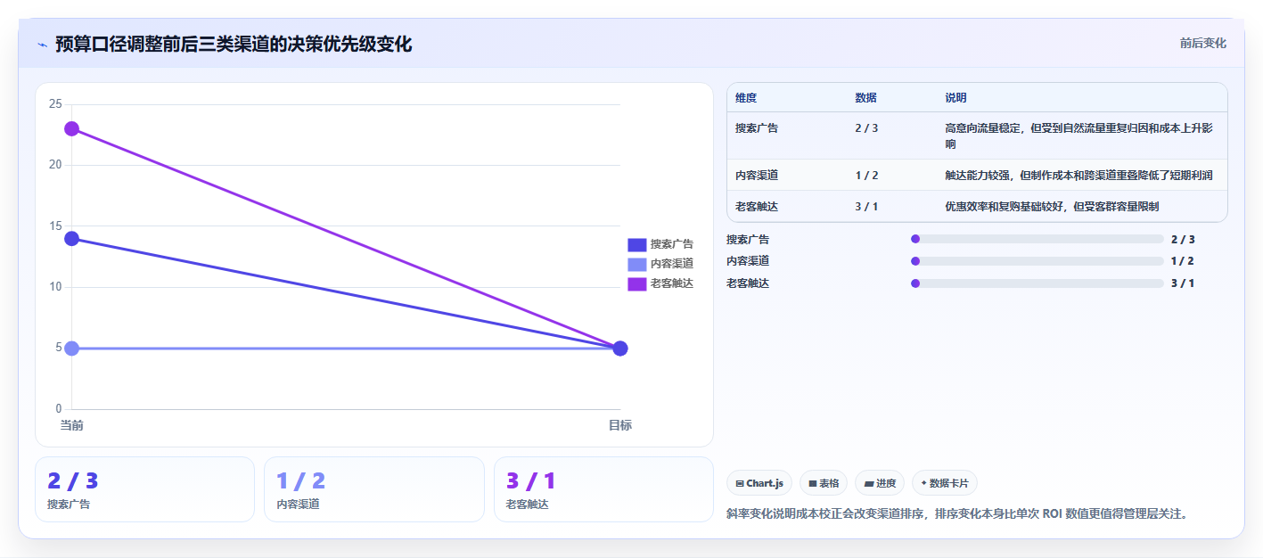
Task: Click the 当前 x-axis label
Action: (71, 425)
